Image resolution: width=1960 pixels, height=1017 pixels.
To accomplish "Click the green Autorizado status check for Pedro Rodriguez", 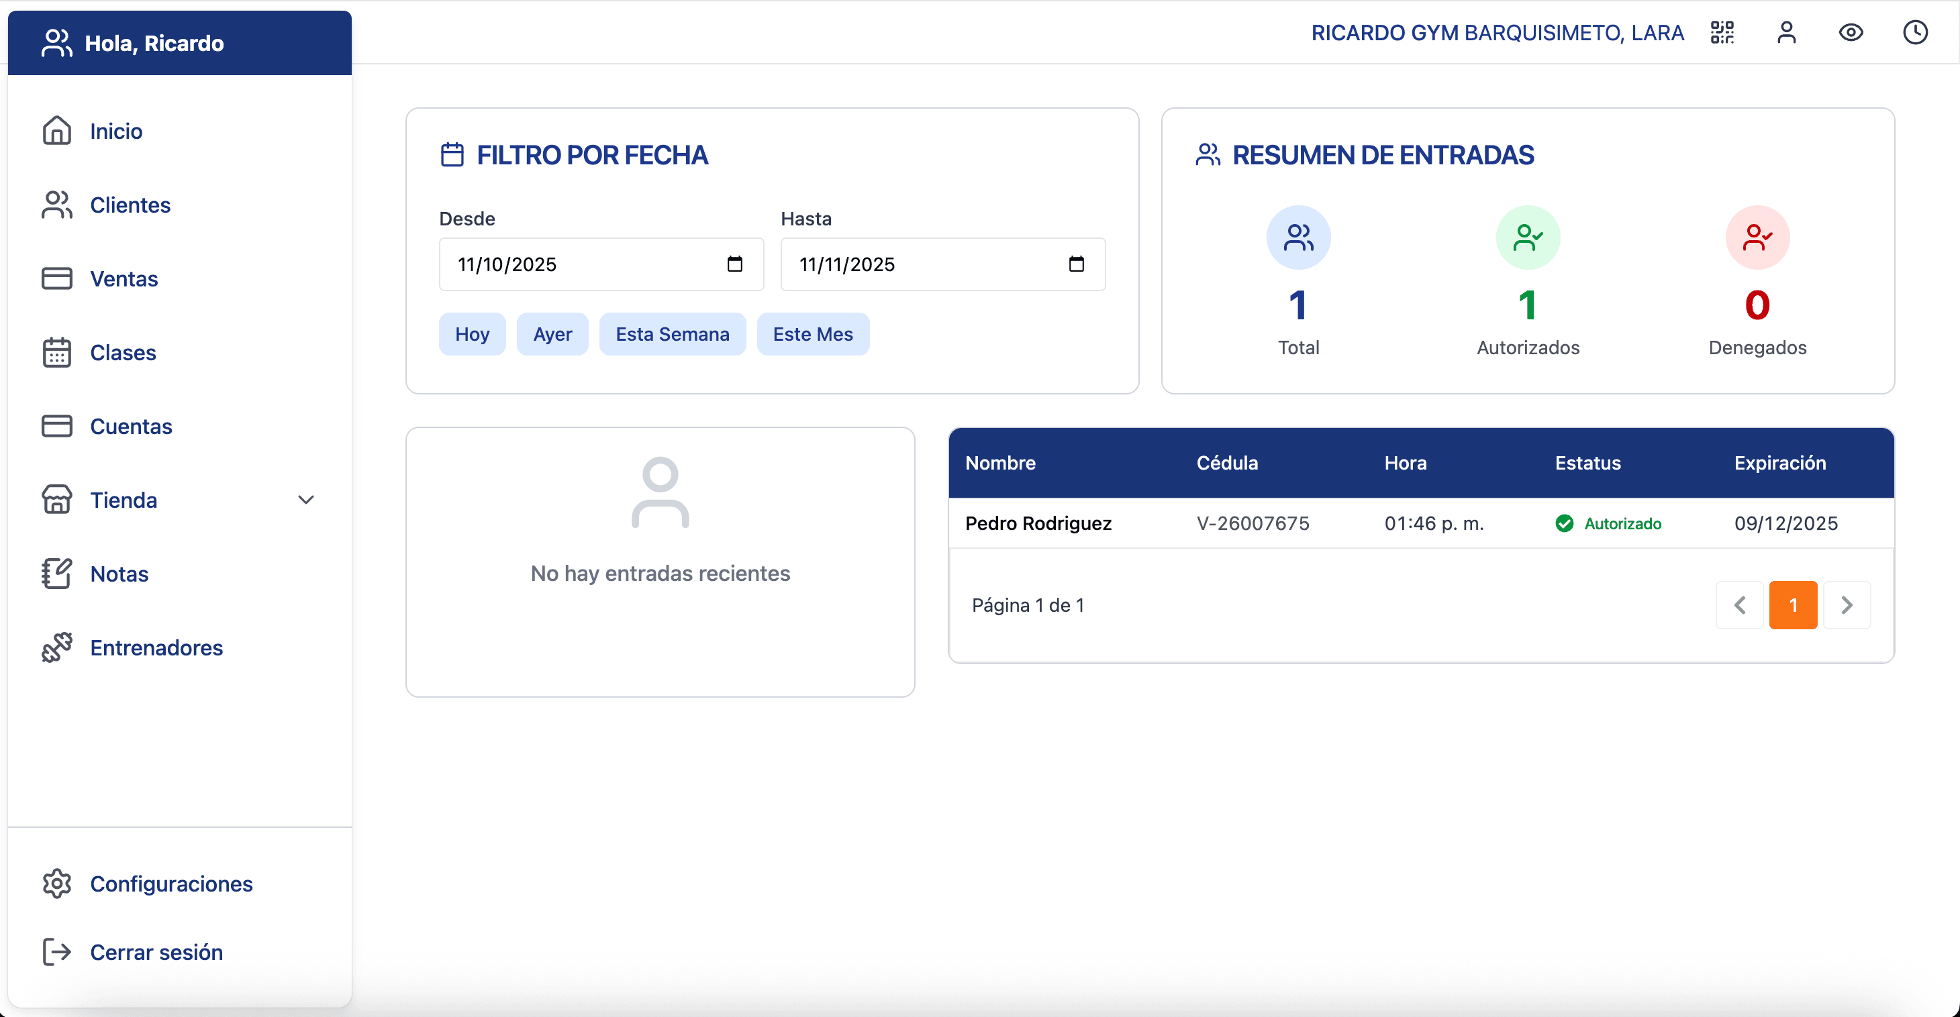I will point(1566,523).
